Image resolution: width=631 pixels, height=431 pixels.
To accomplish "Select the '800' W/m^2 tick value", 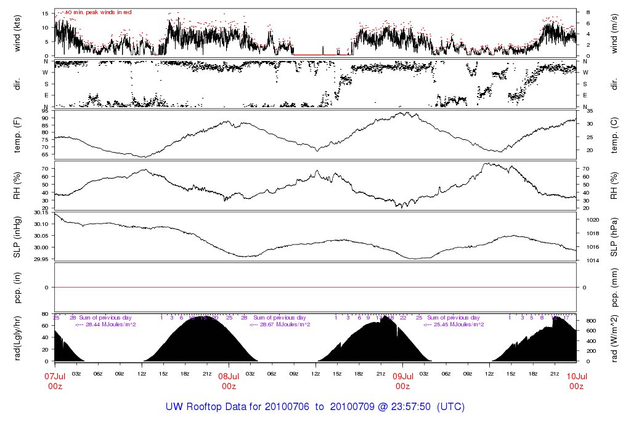I will 591,321.
